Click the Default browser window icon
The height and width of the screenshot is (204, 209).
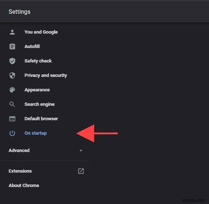(x=12, y=119)
